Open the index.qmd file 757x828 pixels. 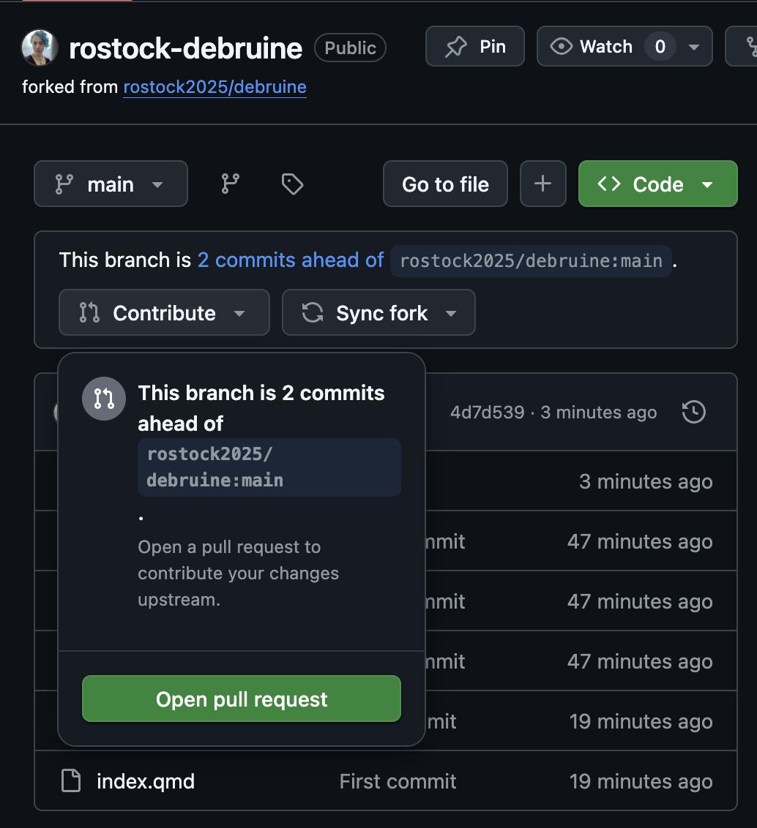point(146,781)
